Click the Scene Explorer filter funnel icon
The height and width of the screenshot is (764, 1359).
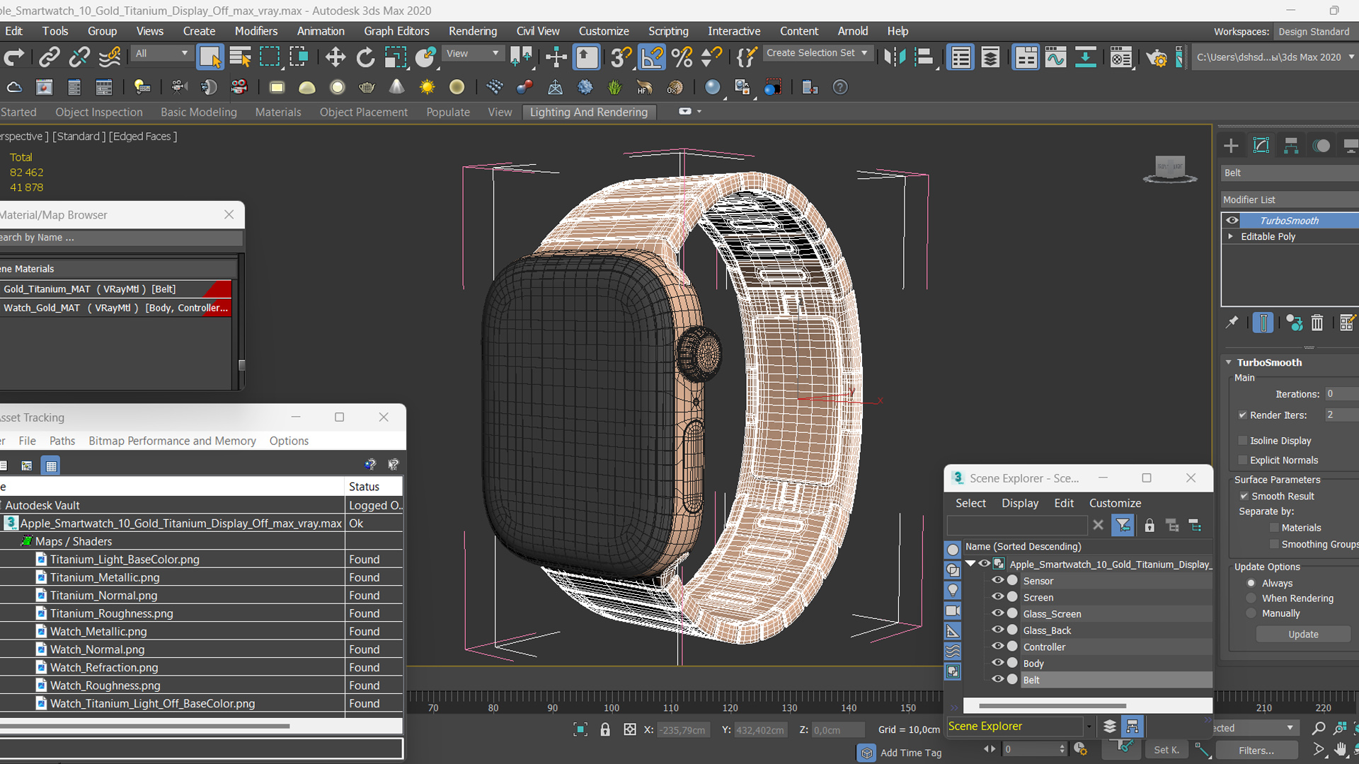(1123, 526)
